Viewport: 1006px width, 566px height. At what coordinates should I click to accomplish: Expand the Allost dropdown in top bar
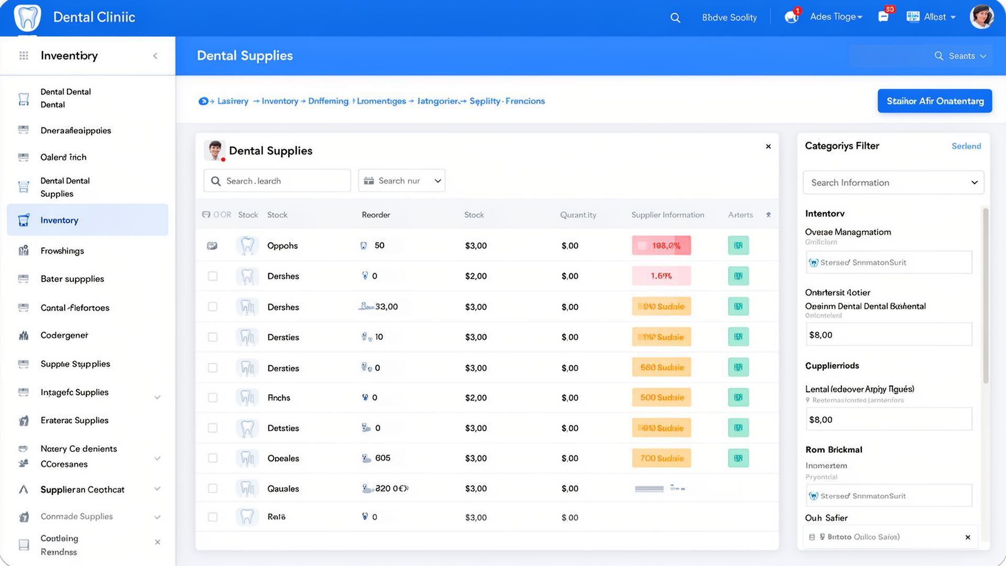(932, 17)
